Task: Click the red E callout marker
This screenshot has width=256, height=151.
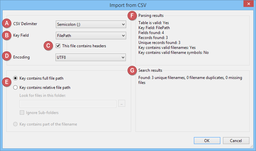Action: (x=6, y=82)
